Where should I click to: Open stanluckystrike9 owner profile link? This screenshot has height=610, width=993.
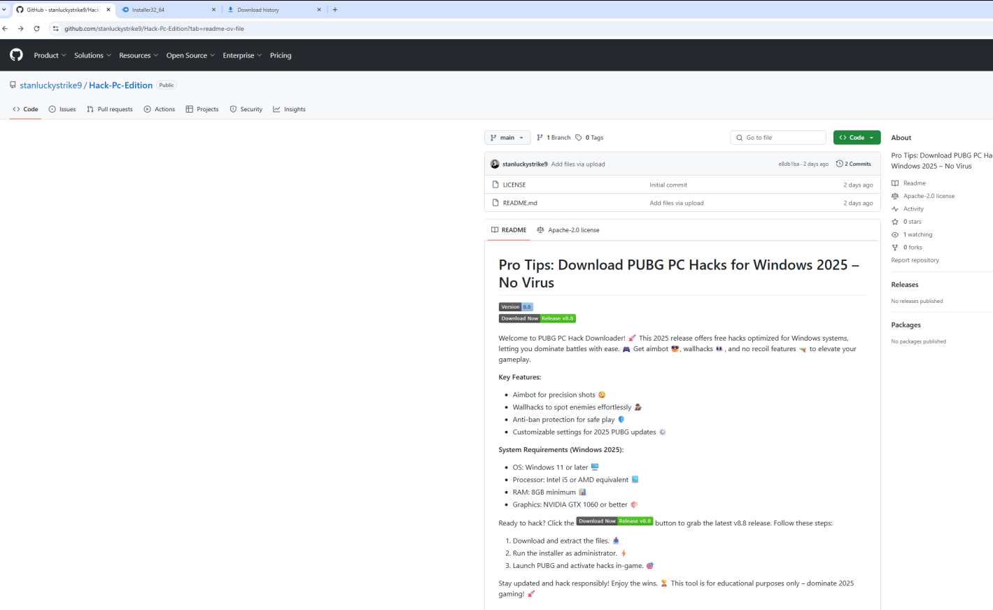(51, 85)
